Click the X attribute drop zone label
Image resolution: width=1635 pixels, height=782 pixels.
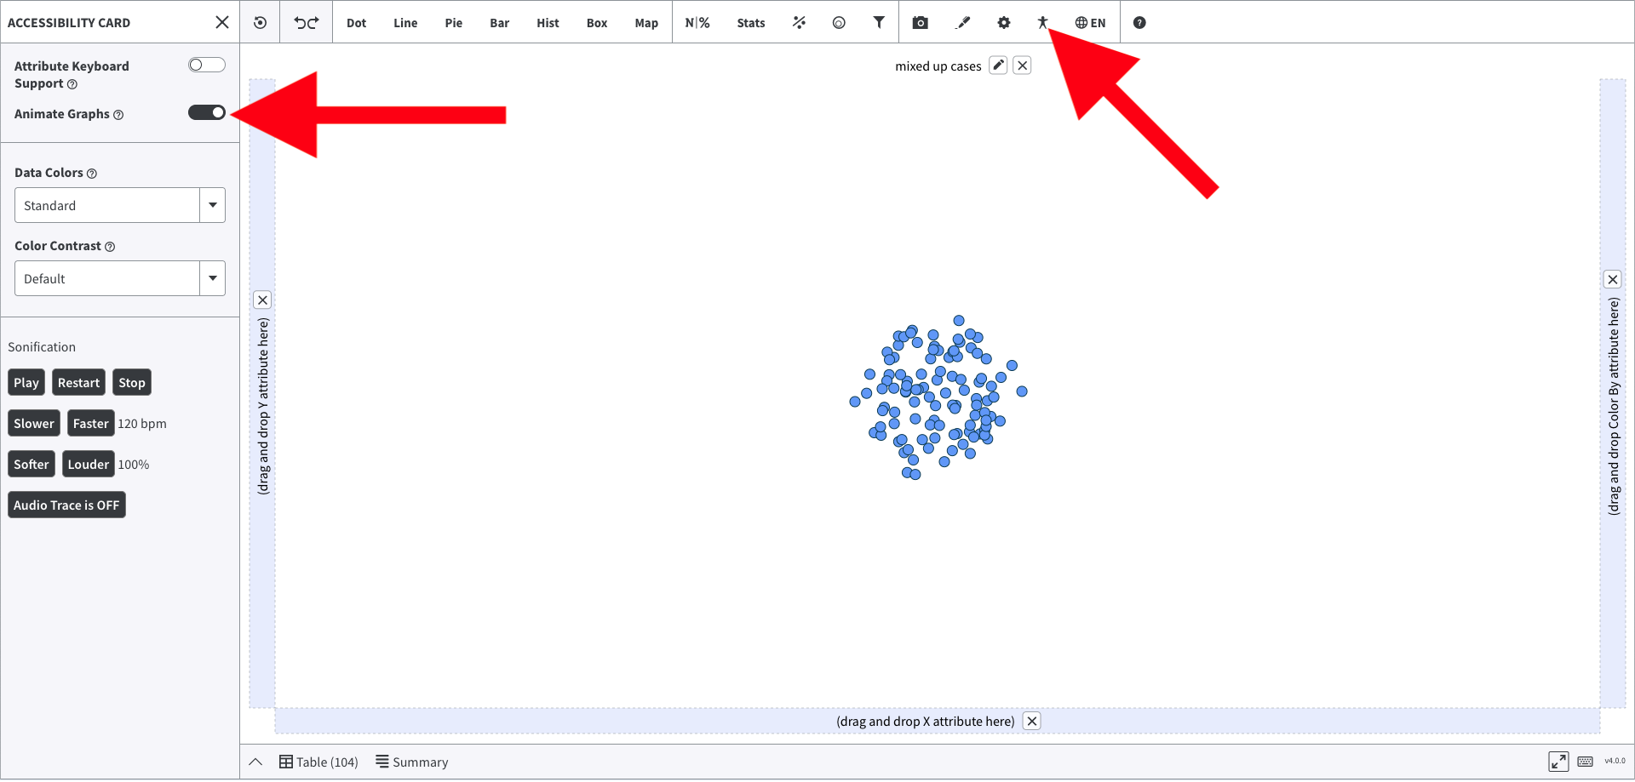[926, 722]
